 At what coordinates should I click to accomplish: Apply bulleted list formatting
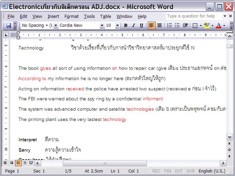[x=177, y=25]
